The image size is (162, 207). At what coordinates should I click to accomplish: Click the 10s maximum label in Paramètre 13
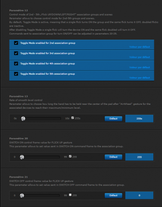67,119
